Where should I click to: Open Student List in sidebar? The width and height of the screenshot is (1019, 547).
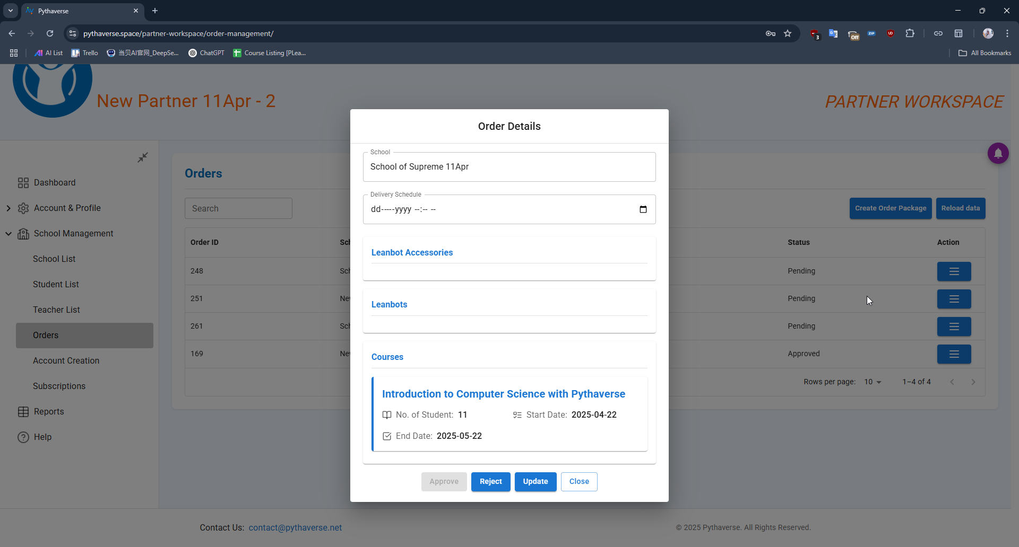pos(56,285)
